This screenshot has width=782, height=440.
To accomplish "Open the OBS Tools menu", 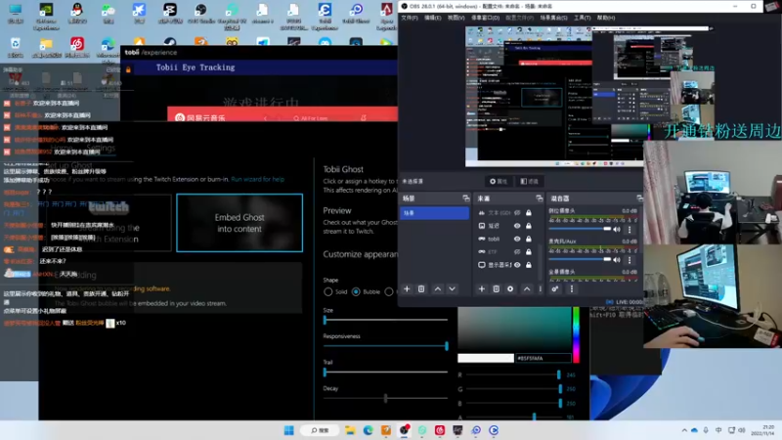I will [x=582, y=18].
